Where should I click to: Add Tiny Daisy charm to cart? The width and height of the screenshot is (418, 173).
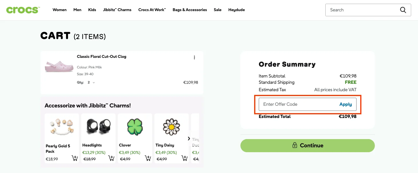coord(184,158)
